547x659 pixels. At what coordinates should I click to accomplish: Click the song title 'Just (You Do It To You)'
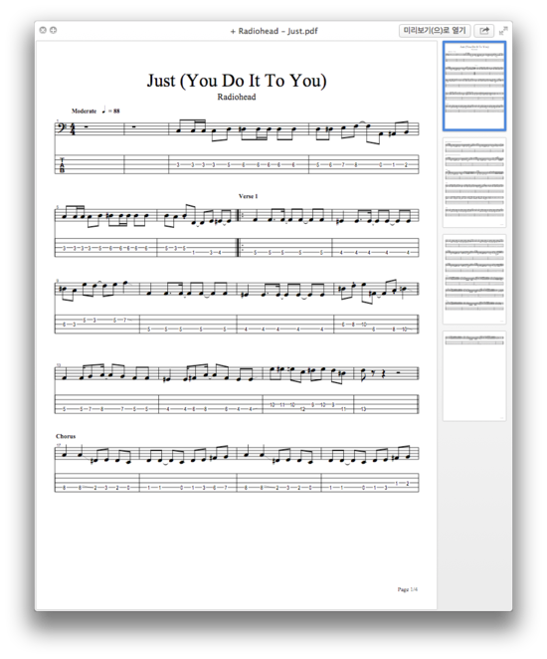(237, 81)
